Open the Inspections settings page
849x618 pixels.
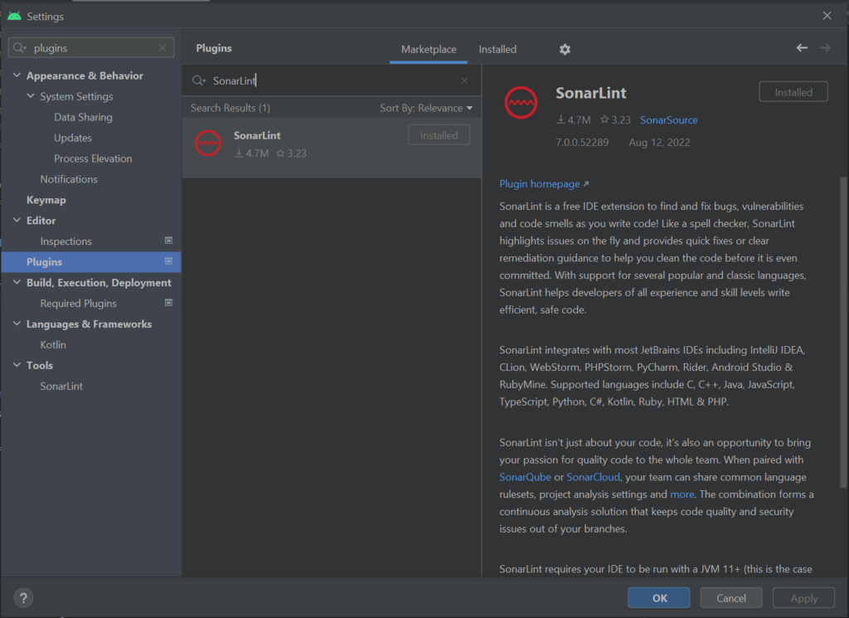65,241
